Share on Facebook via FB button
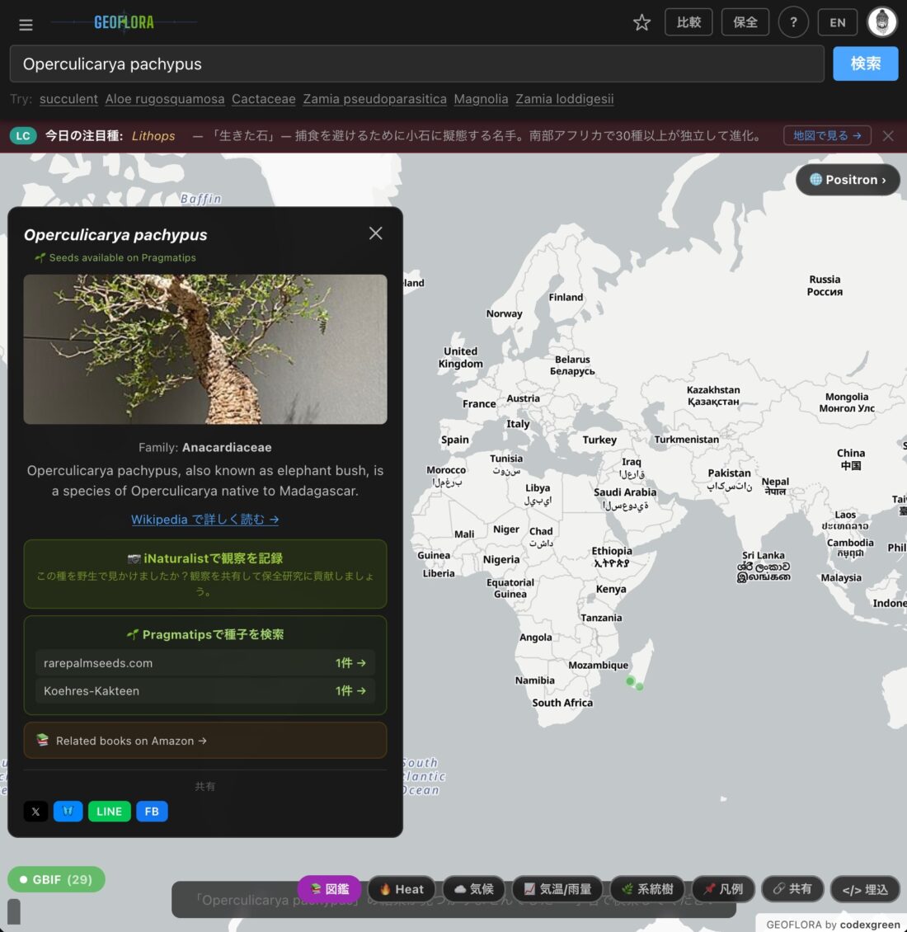Image resolution: width=907 pixels, height=932 pixels. tap(152, 812)
